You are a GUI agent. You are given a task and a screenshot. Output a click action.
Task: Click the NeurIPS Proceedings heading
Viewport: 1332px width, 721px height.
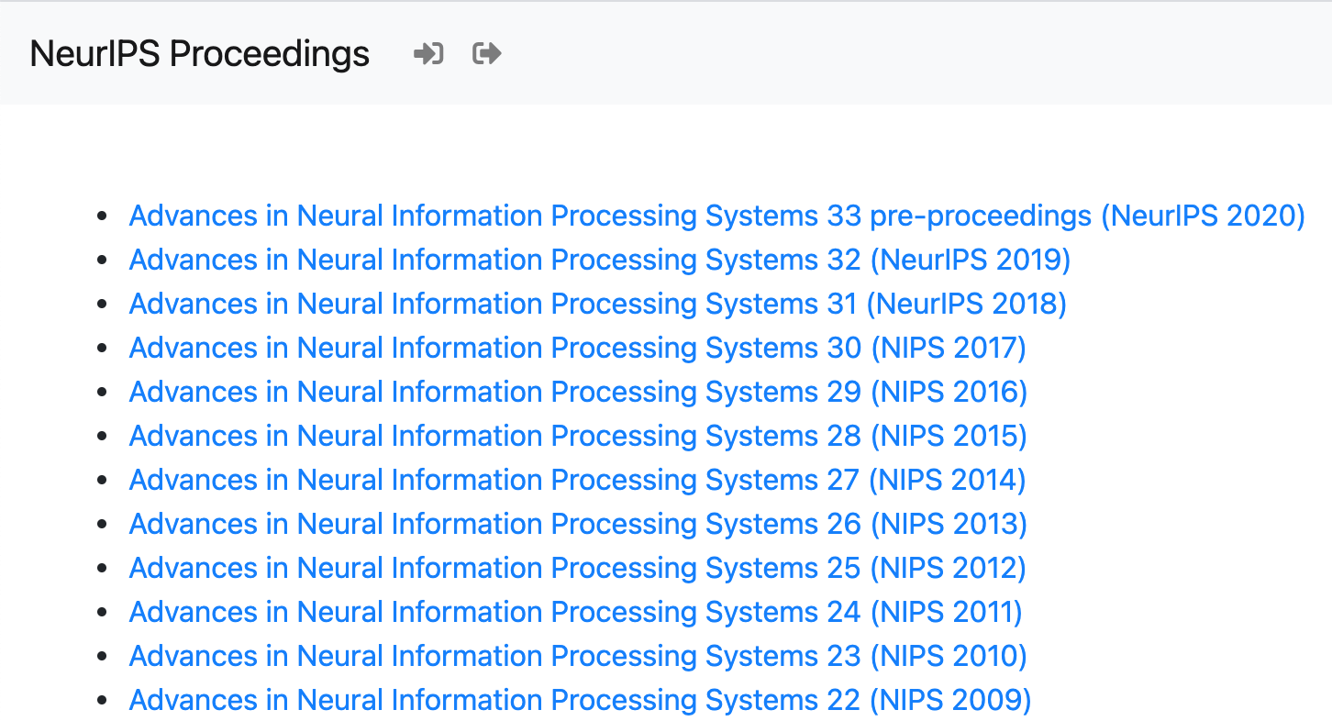[199, 53]
